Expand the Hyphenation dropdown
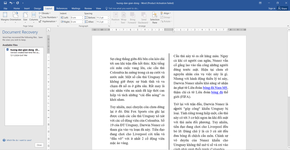290x150 pixels. point(48,21)
